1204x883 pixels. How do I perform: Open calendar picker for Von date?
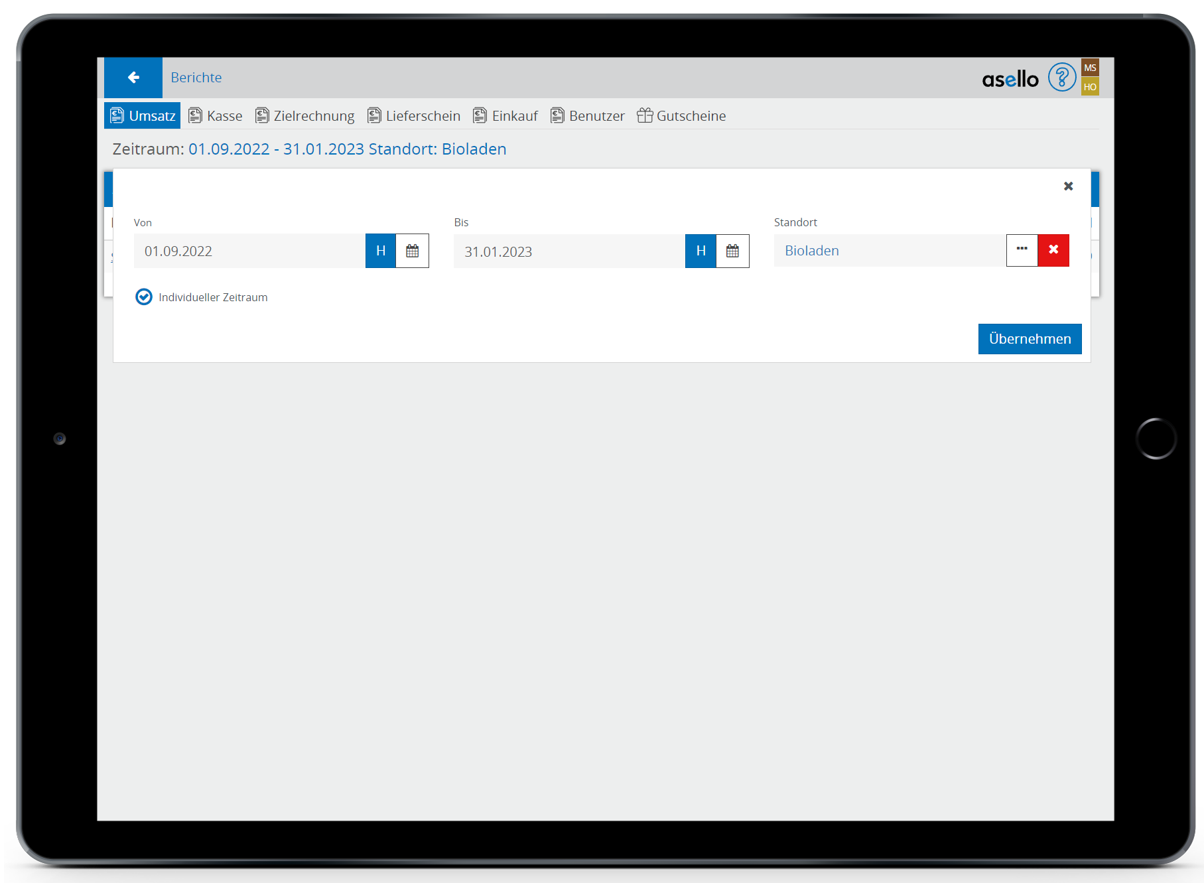[x=412, y=251]
